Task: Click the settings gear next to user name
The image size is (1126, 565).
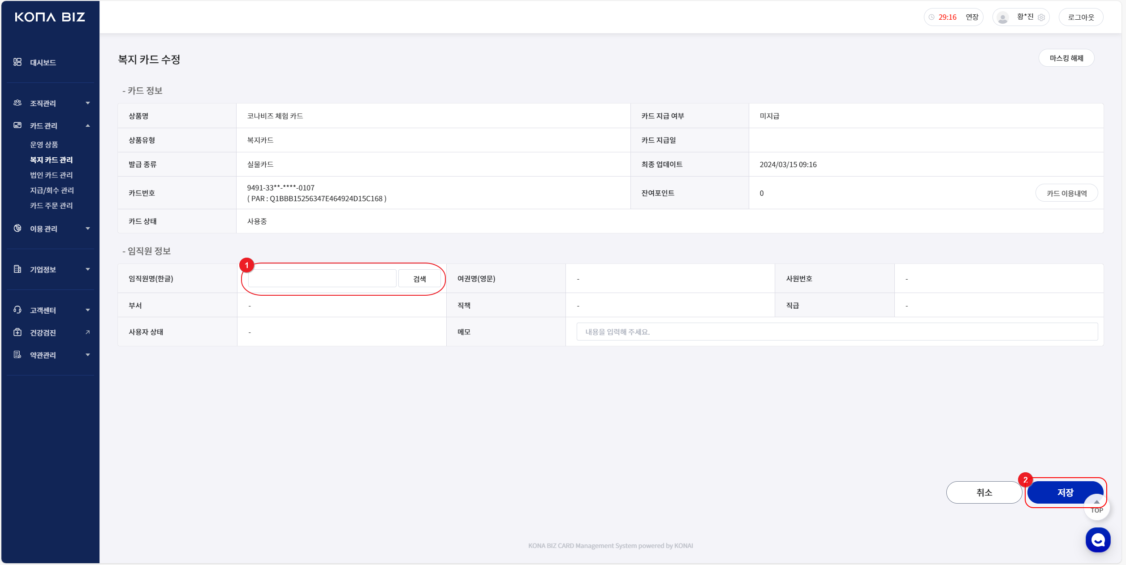Action: [x=1041, y=17]
